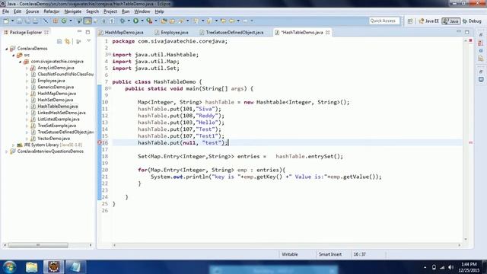Open the Project menu
Image resolution: width=487 pixels, height=274 pixels.
[110, 11]
